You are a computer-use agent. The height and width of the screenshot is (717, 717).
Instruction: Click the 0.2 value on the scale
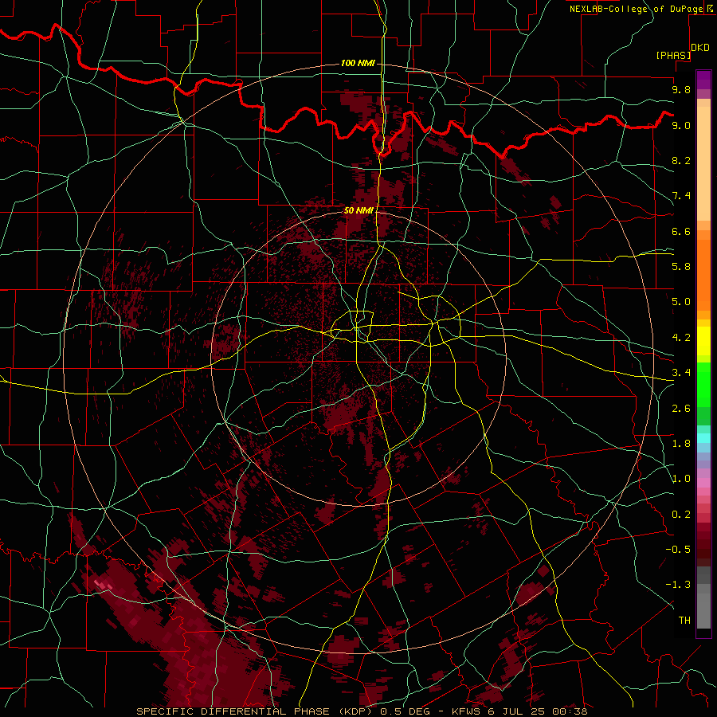tap(681, 515)
